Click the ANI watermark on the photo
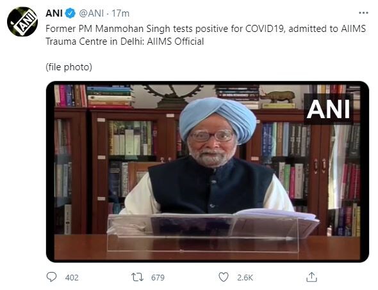Screen dimensions: 378x290 [x=328, y=109]
